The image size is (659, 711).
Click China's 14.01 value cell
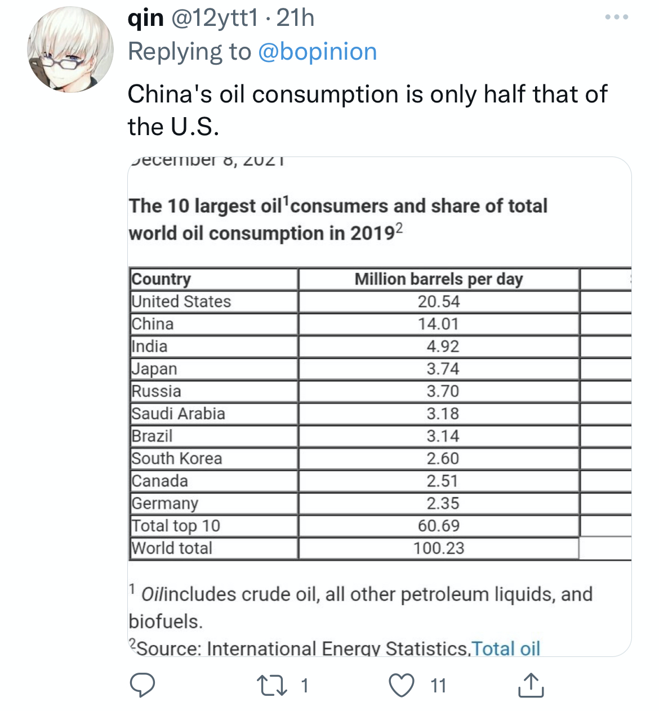pos(438,324)
